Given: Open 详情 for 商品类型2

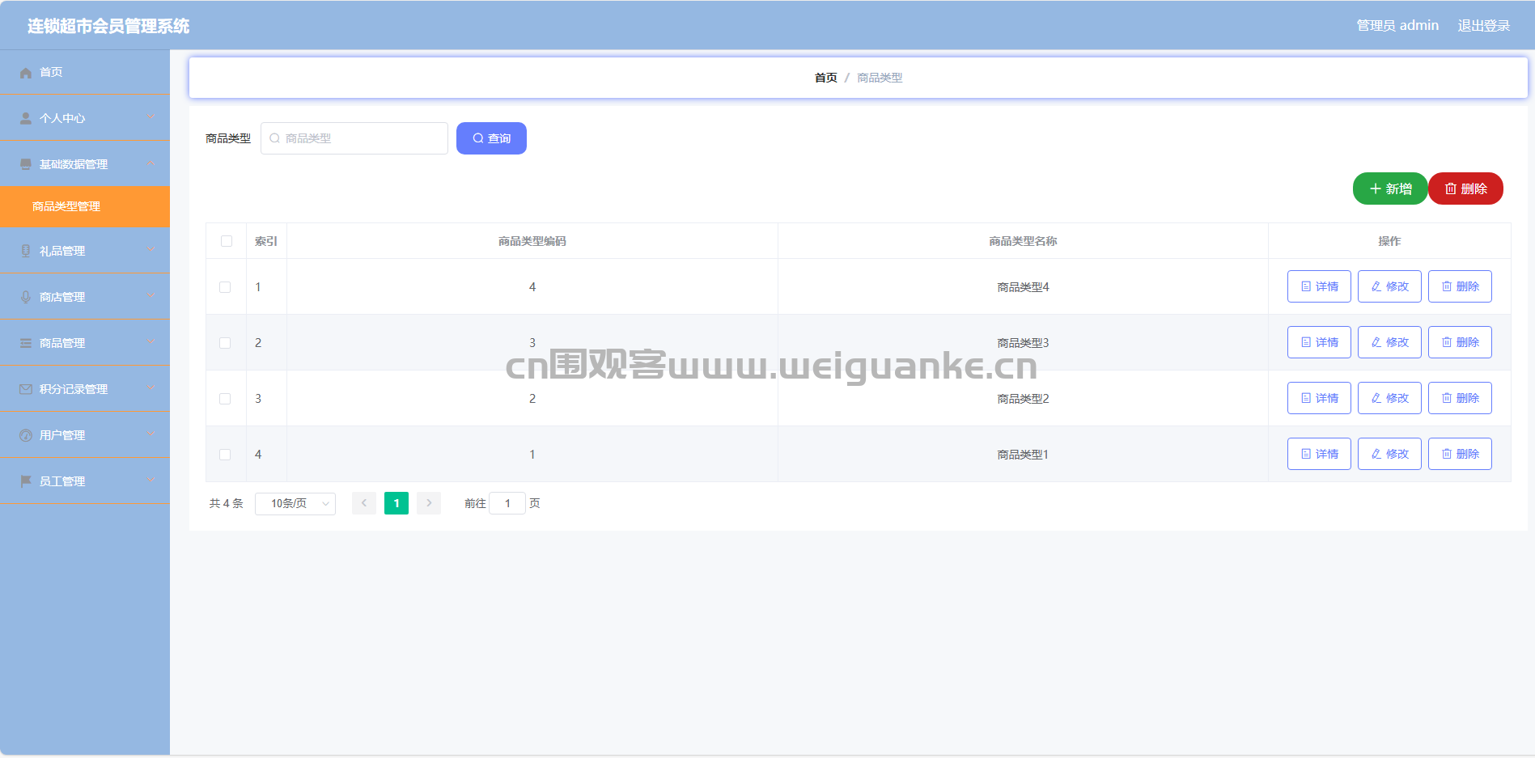Looking at the screenshot, I should click(x=1319, y=398).
